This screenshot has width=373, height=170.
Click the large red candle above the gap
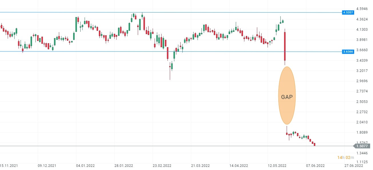point(285,46)
